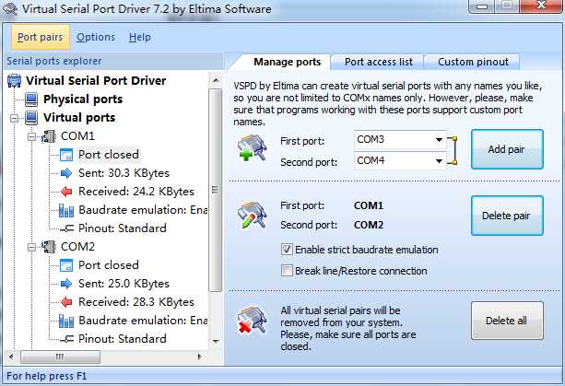565x386 pixels.
Task: Click the blue Sent arrow icon under COM2
Action: click(66, 284)
